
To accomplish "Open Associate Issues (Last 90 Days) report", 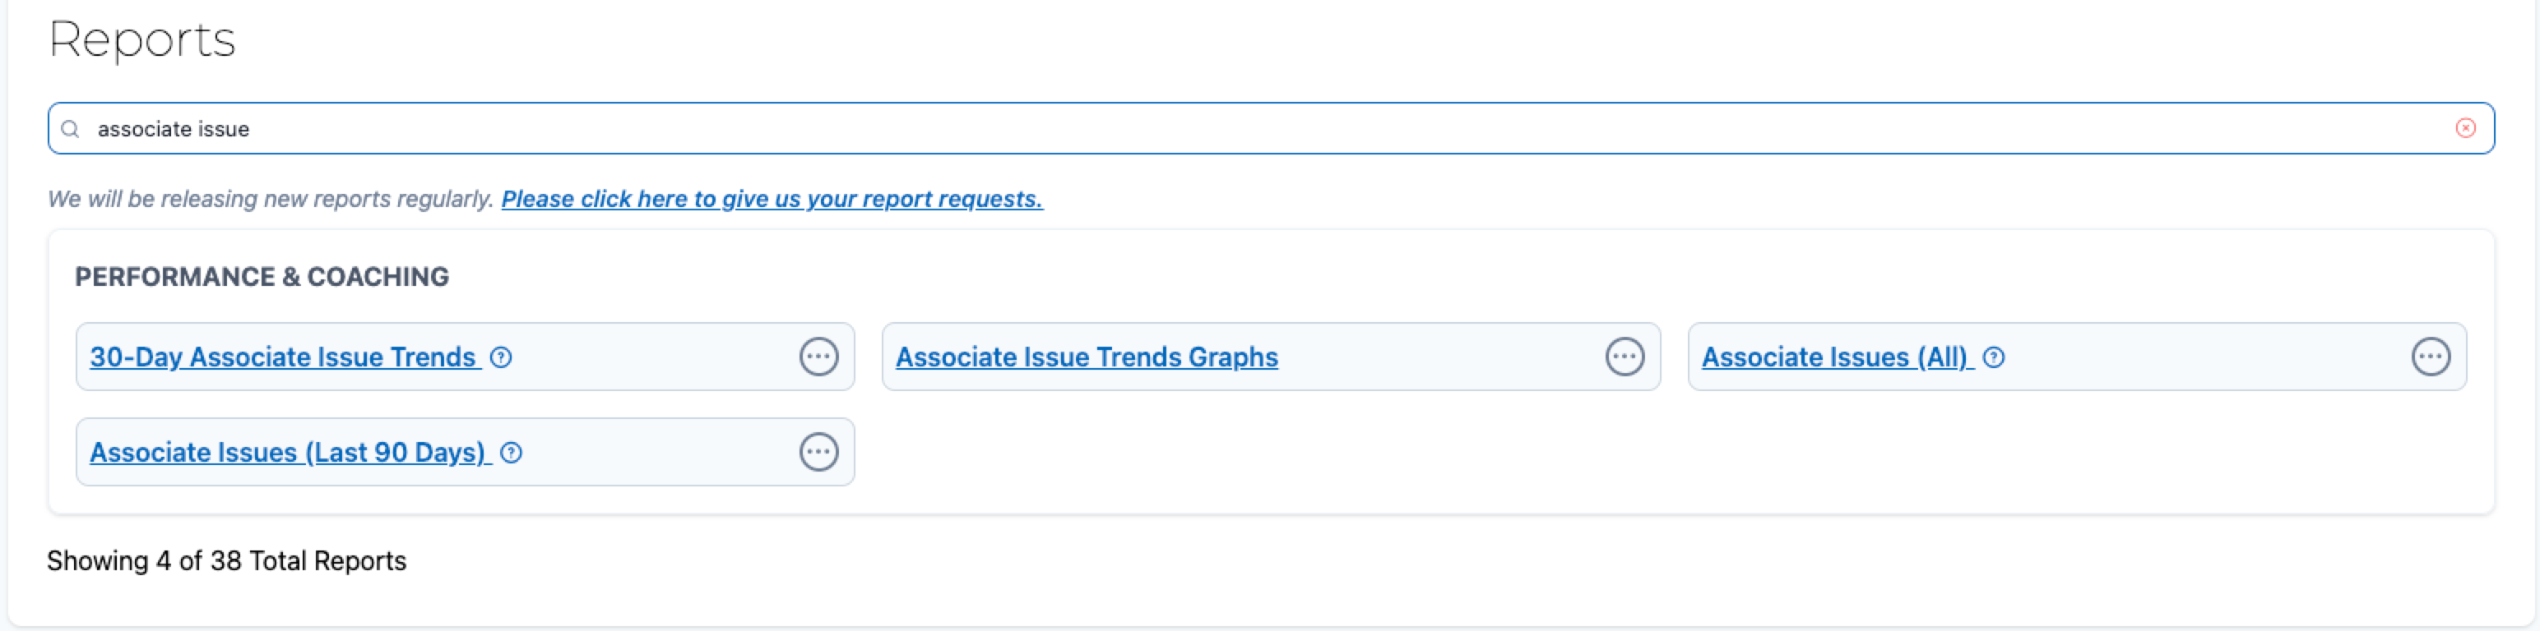I will (x=288, y=453).
